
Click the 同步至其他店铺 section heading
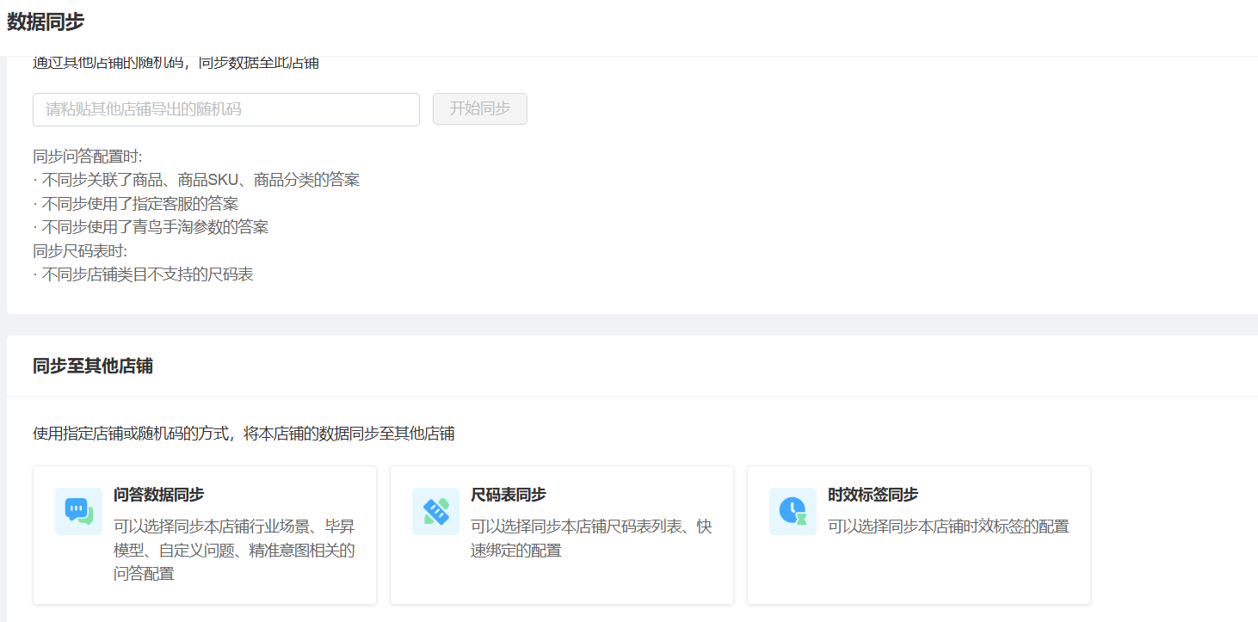[x=93, y=366]
